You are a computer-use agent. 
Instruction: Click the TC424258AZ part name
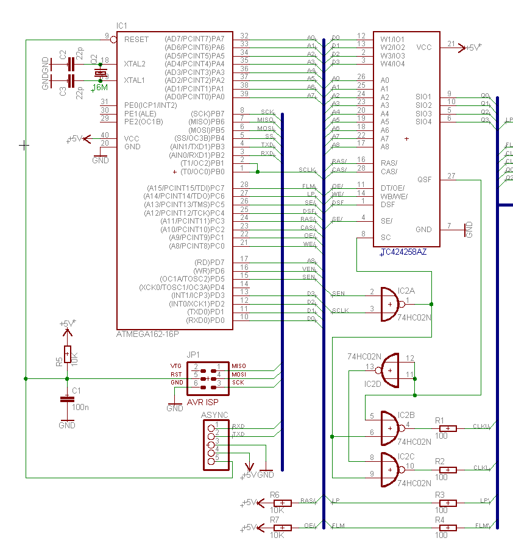pyautogui.click(x=403, y=252)
